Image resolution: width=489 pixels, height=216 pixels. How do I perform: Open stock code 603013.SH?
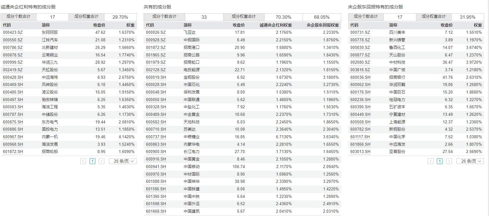point(360,151)
